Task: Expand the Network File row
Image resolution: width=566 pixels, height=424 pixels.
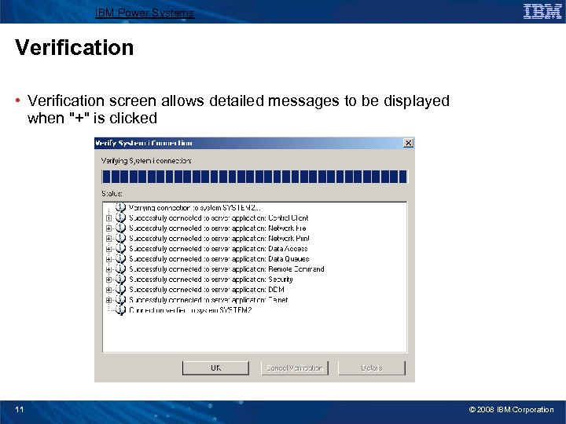Action: 108,228
